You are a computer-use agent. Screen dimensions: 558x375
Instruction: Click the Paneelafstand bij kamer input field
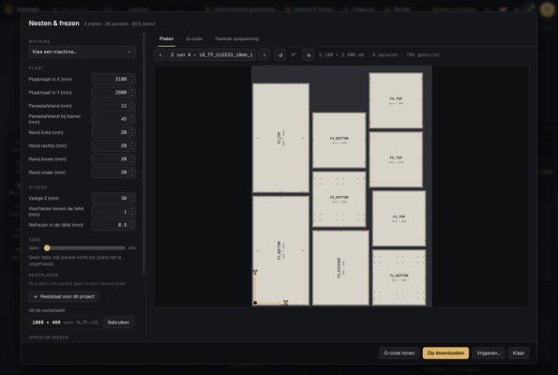110,119
